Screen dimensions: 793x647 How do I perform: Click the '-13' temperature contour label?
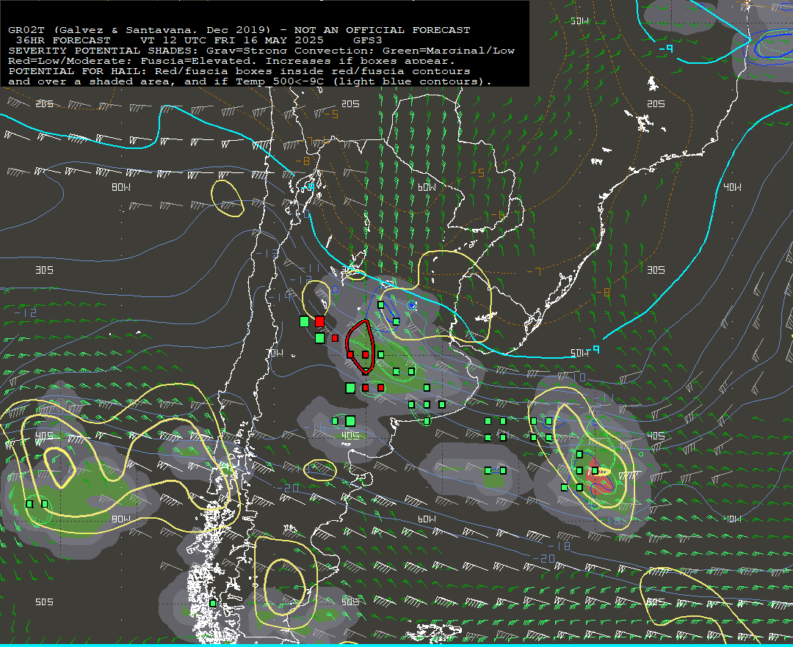click(x=267, y=253)
